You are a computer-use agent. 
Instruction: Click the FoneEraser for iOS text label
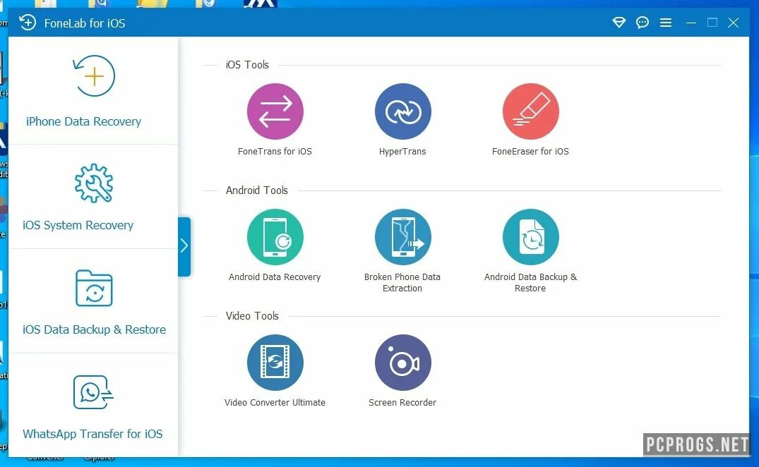click(530, 151)
